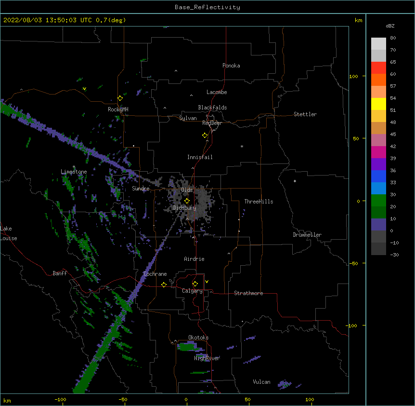The height and width of the screenshot is (406, 415).
Task: Click the yellow radar marker near Olds
Action: tap(187, 201)
